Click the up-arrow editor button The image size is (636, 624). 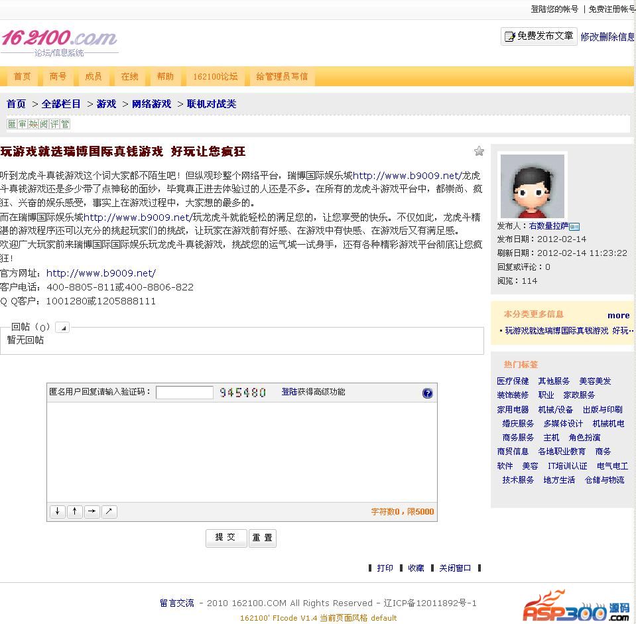pos(75,512)
